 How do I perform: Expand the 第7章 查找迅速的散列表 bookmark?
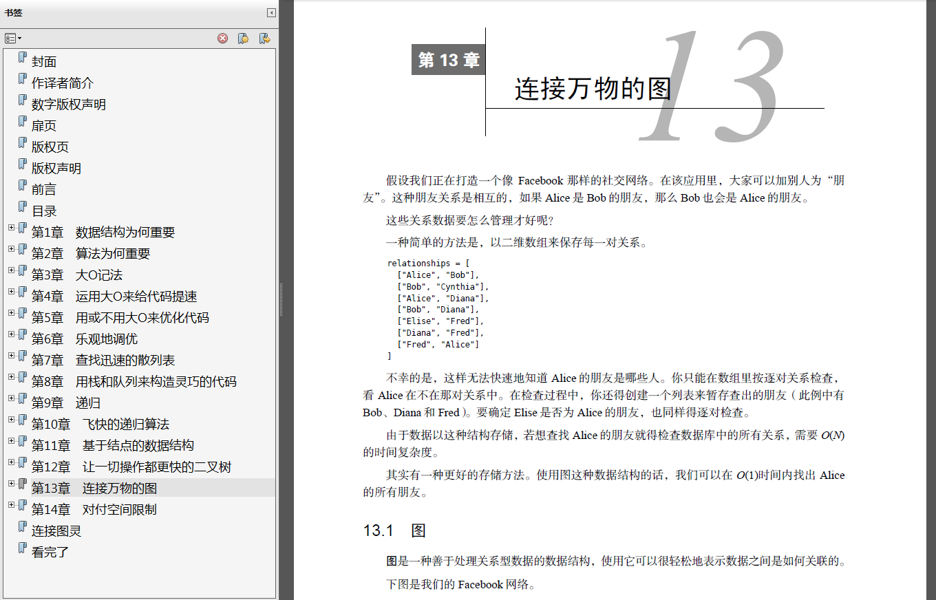(11, 356)
